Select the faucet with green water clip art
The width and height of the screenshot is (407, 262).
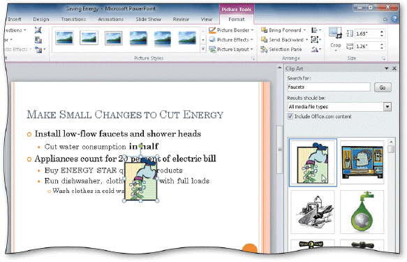tap(313, 163)
